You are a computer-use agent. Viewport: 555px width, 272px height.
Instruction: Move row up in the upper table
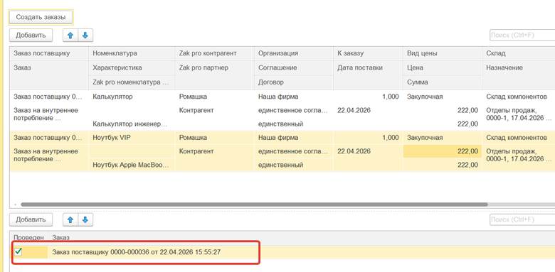pos(70,36)
